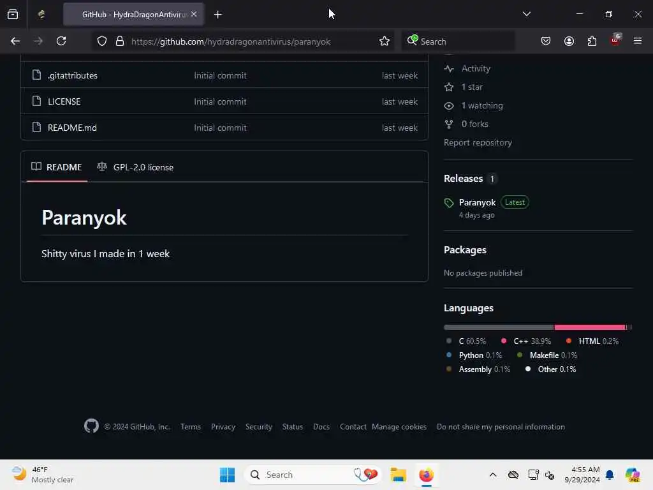Click Manage cookies in the footer

[x=399, y=427]
